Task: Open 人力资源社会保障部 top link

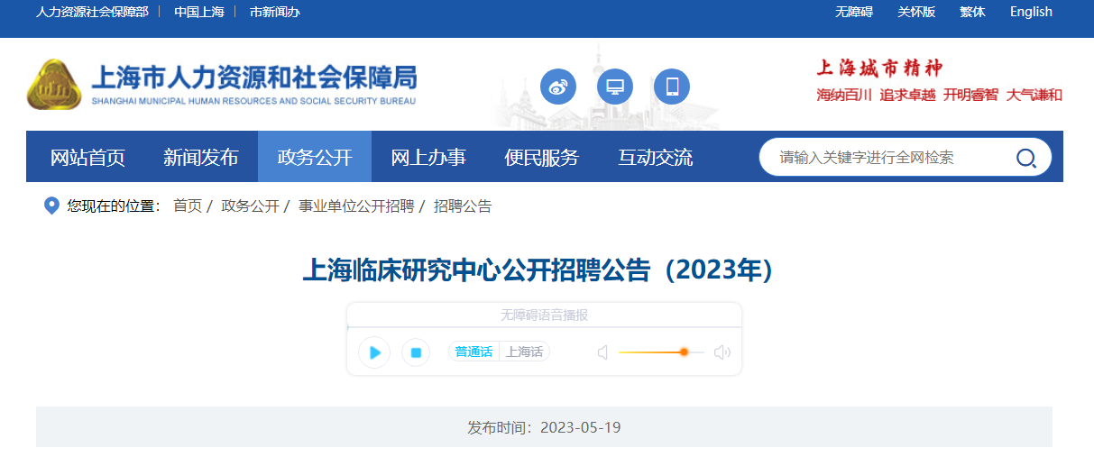Action: pyautogui.click(x=92, y=12)
